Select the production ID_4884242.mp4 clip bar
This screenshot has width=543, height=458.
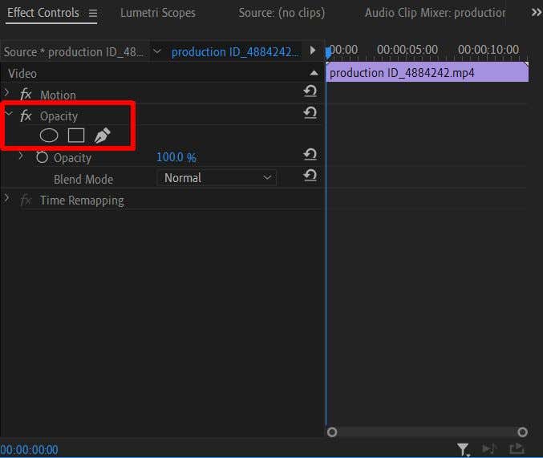[x=427, y=72]
